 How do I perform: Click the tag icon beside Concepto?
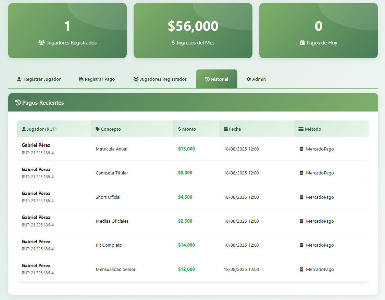(x=98, y=129)
